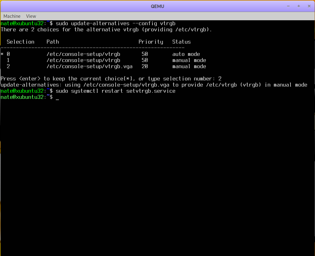
Task: Click the Selection column header
Action: [x=21, y=42]
